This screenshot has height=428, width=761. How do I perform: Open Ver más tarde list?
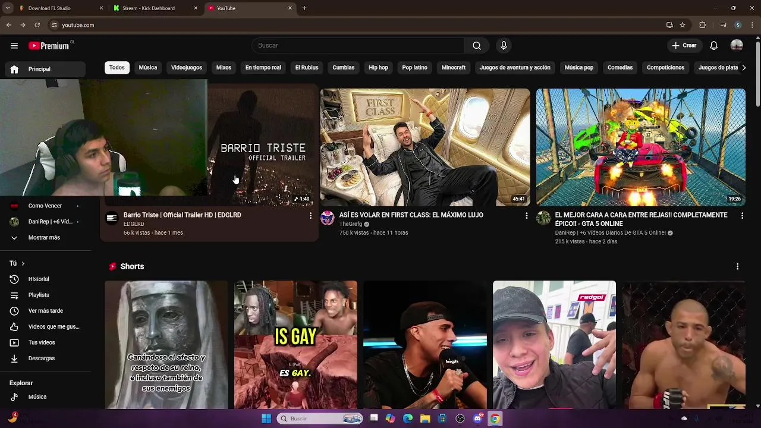[45, 311]
